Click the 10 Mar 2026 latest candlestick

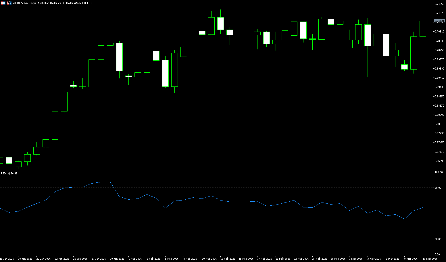[423, 29]
